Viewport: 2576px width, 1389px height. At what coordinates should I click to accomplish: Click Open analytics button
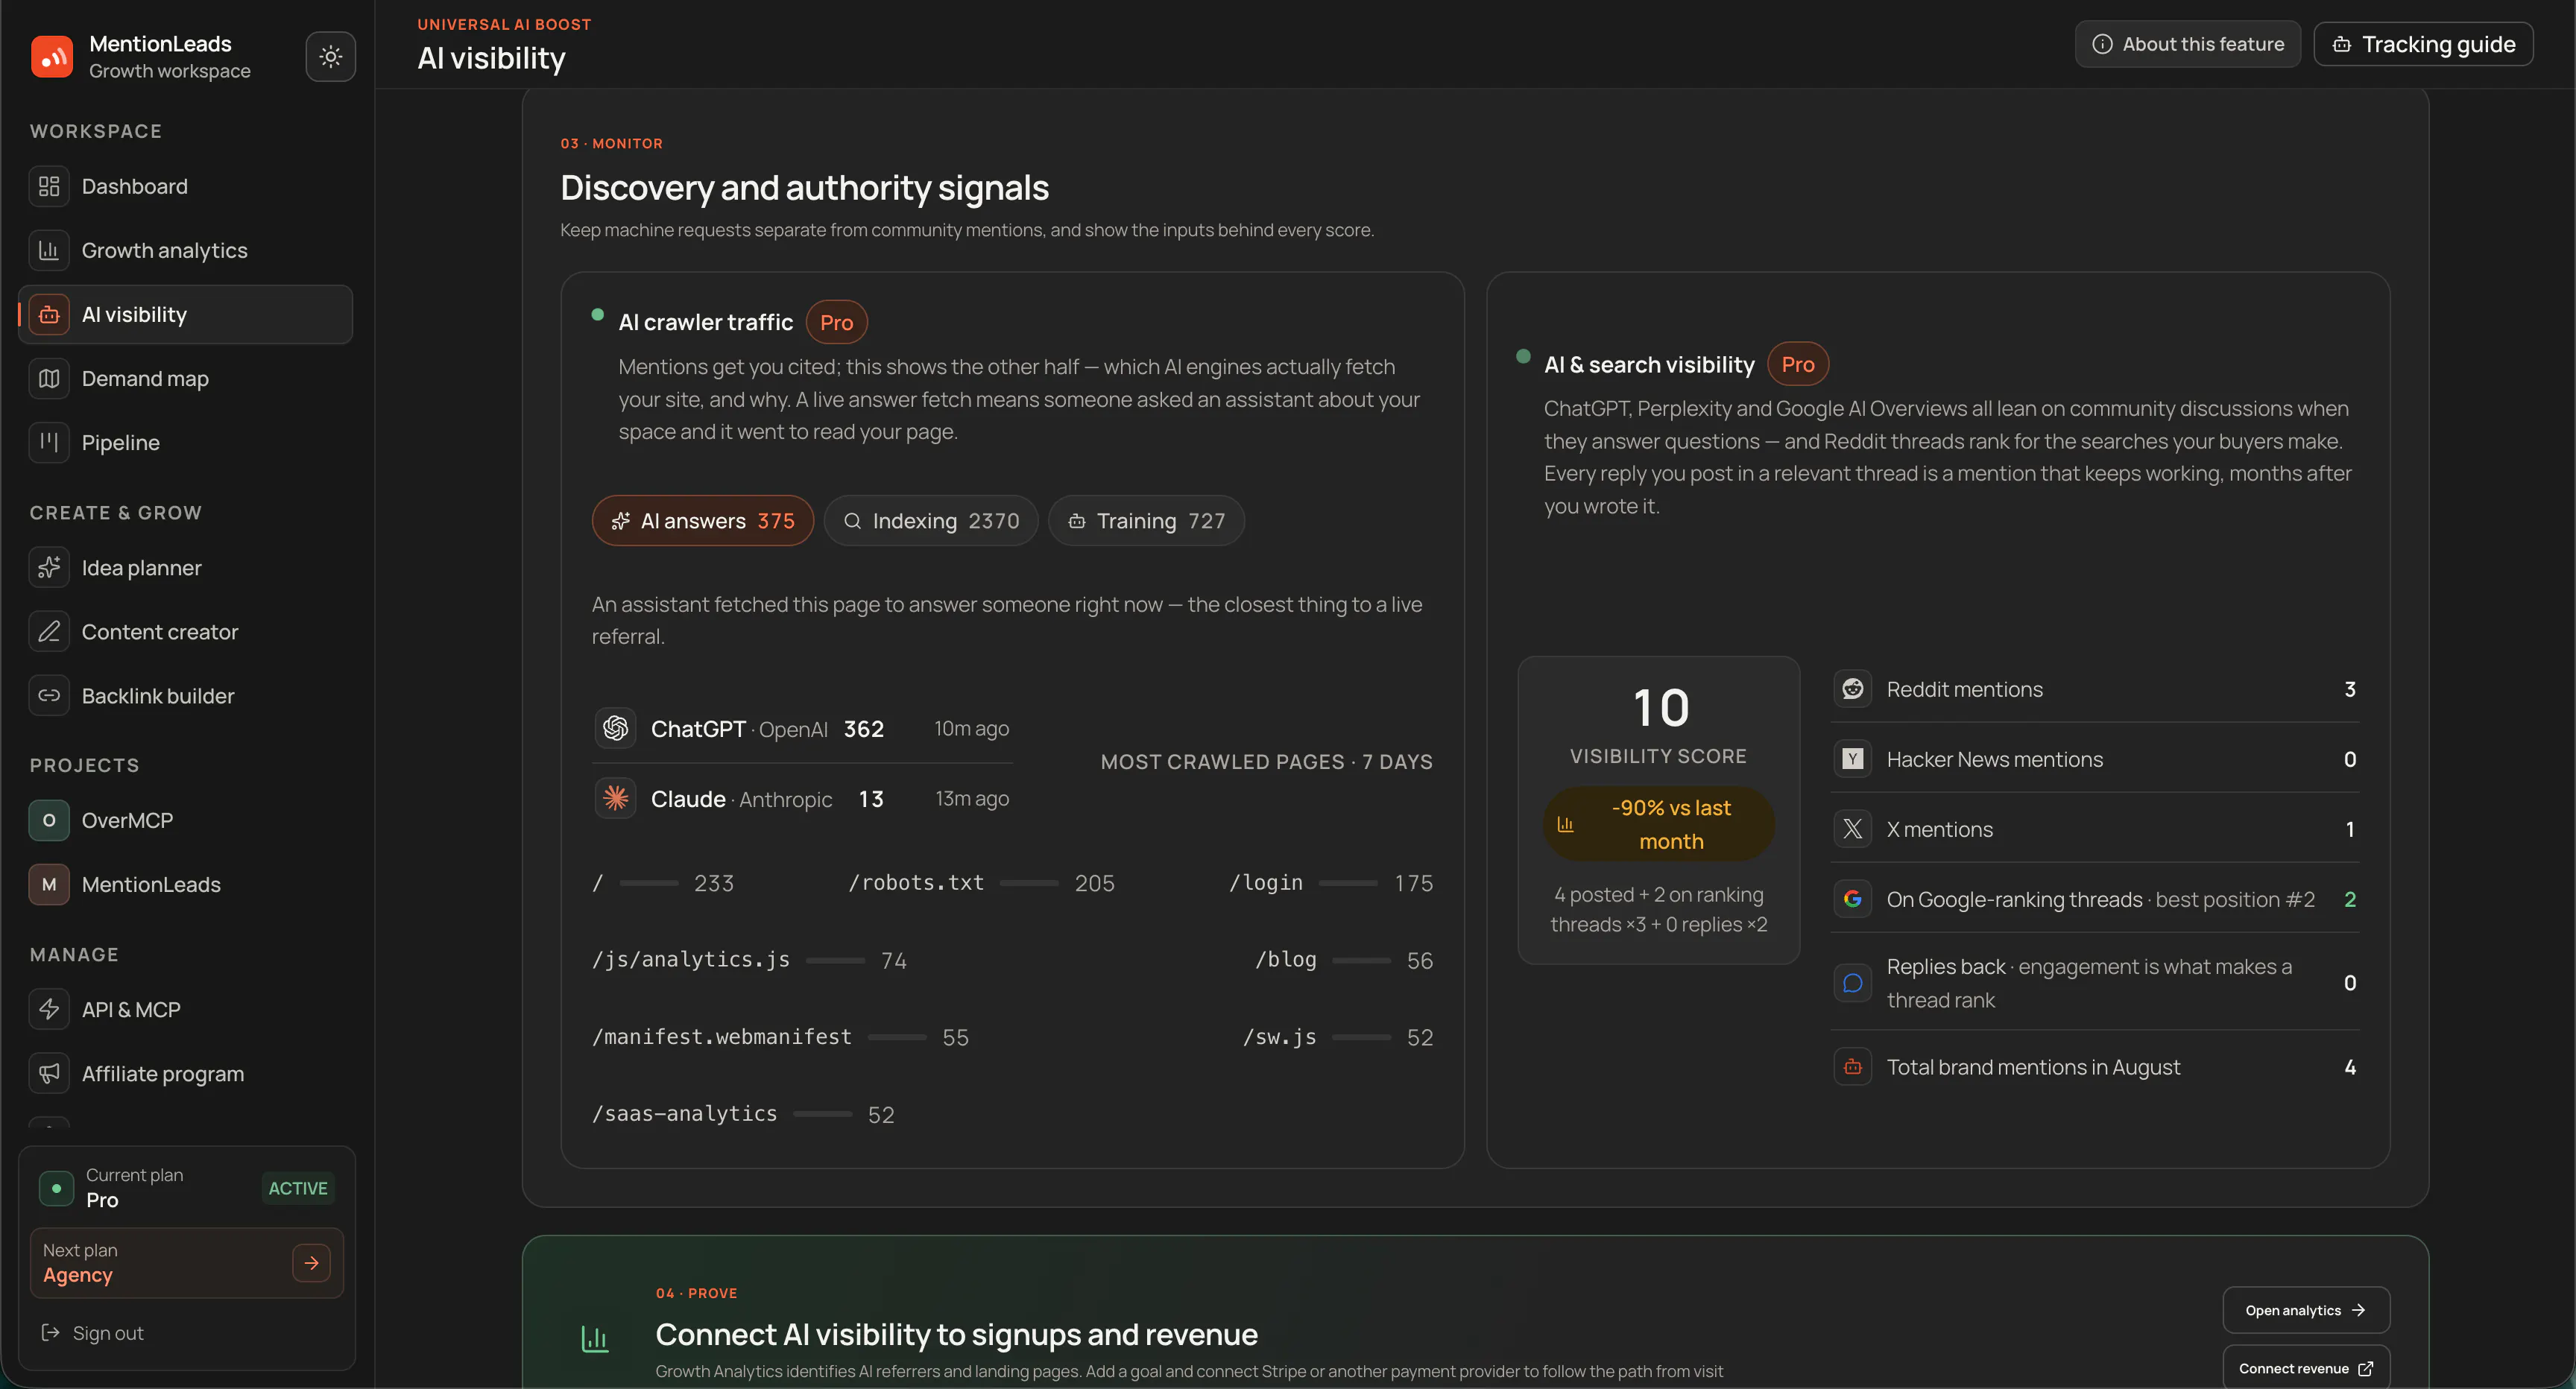[x=2305, y=1310]
